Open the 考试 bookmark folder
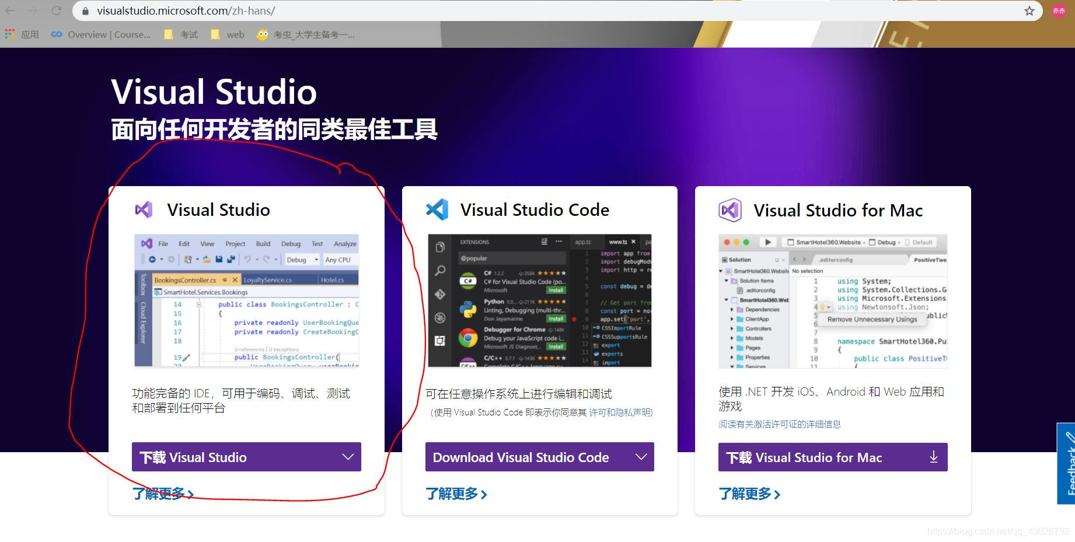 point(181,34)
